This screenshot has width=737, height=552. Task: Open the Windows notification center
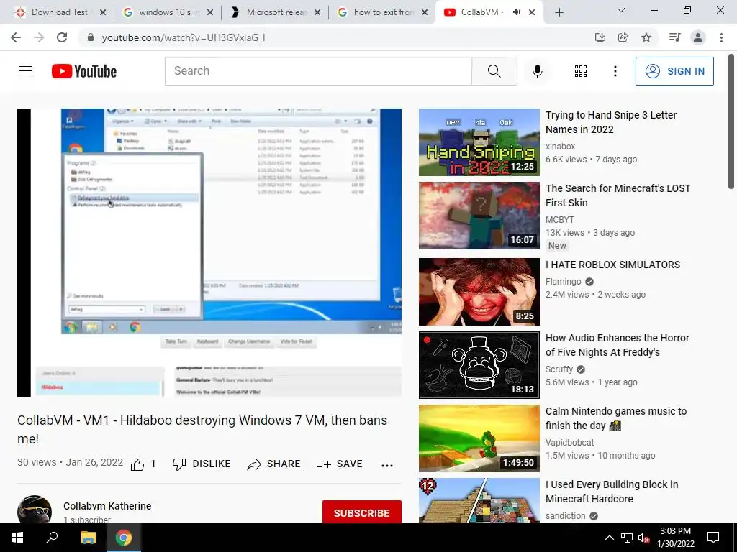713,538
